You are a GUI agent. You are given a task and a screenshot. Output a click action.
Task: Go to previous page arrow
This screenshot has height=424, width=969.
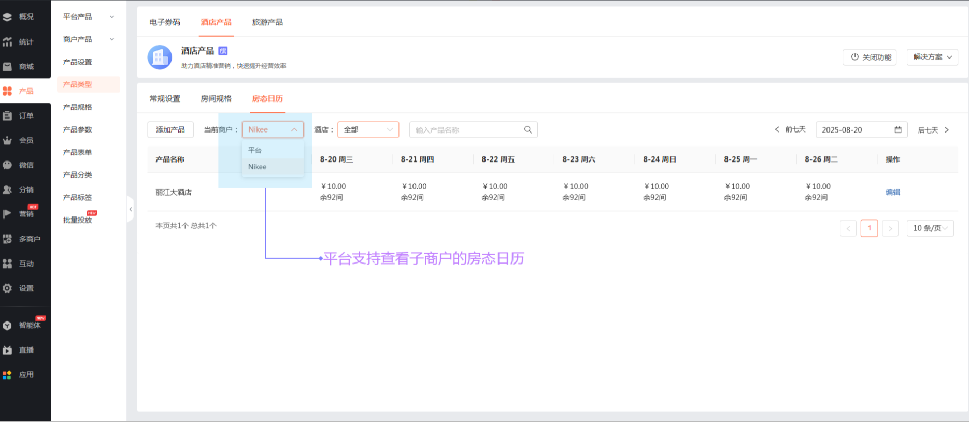point(848,228)
